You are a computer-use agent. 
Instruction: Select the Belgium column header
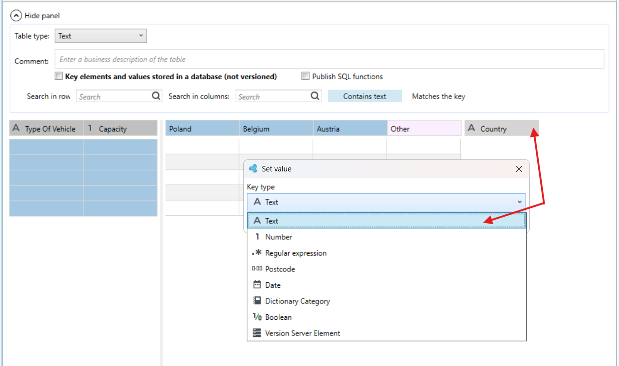(x=276, y=129)
